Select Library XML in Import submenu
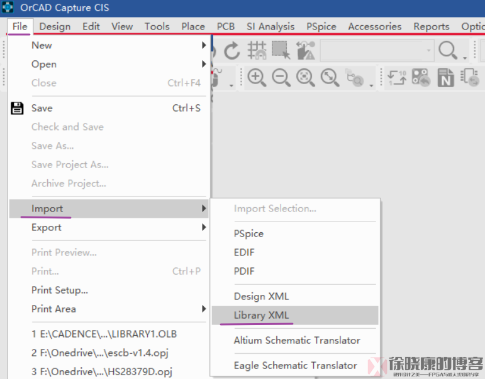The height and width of the screenshot is (379, 485). point(295,316)
